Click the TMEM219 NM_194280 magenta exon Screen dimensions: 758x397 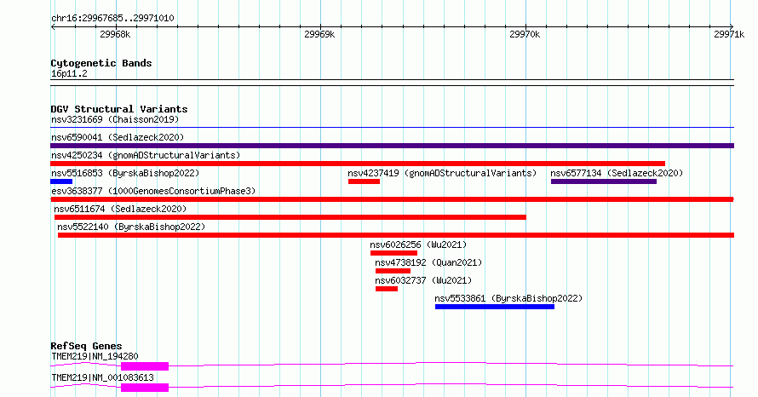[145, 366]
